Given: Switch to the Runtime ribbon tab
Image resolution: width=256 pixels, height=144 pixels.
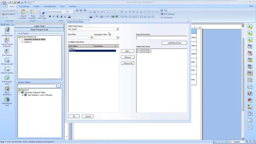Looking at the screenshot, I should pyautogui.click(x=73, y=6).
